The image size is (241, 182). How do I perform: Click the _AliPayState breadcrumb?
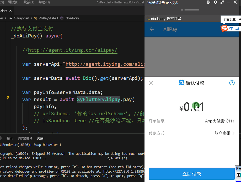point(47,18)
